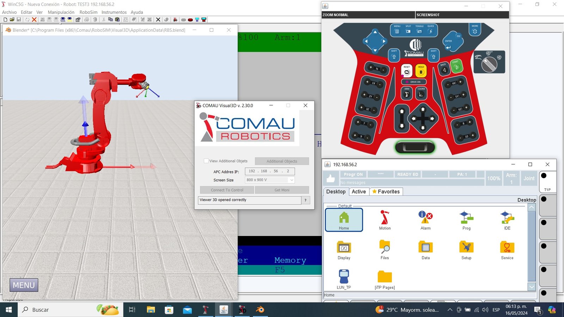Open the Archivo menu
The width and height of the screenshot is (564, 317).
pos(10,12)
